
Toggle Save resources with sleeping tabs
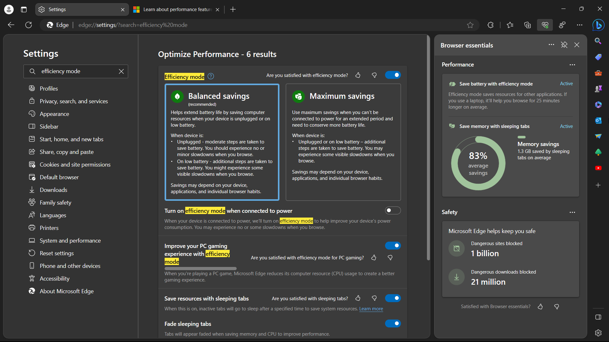tap(393, 298)
